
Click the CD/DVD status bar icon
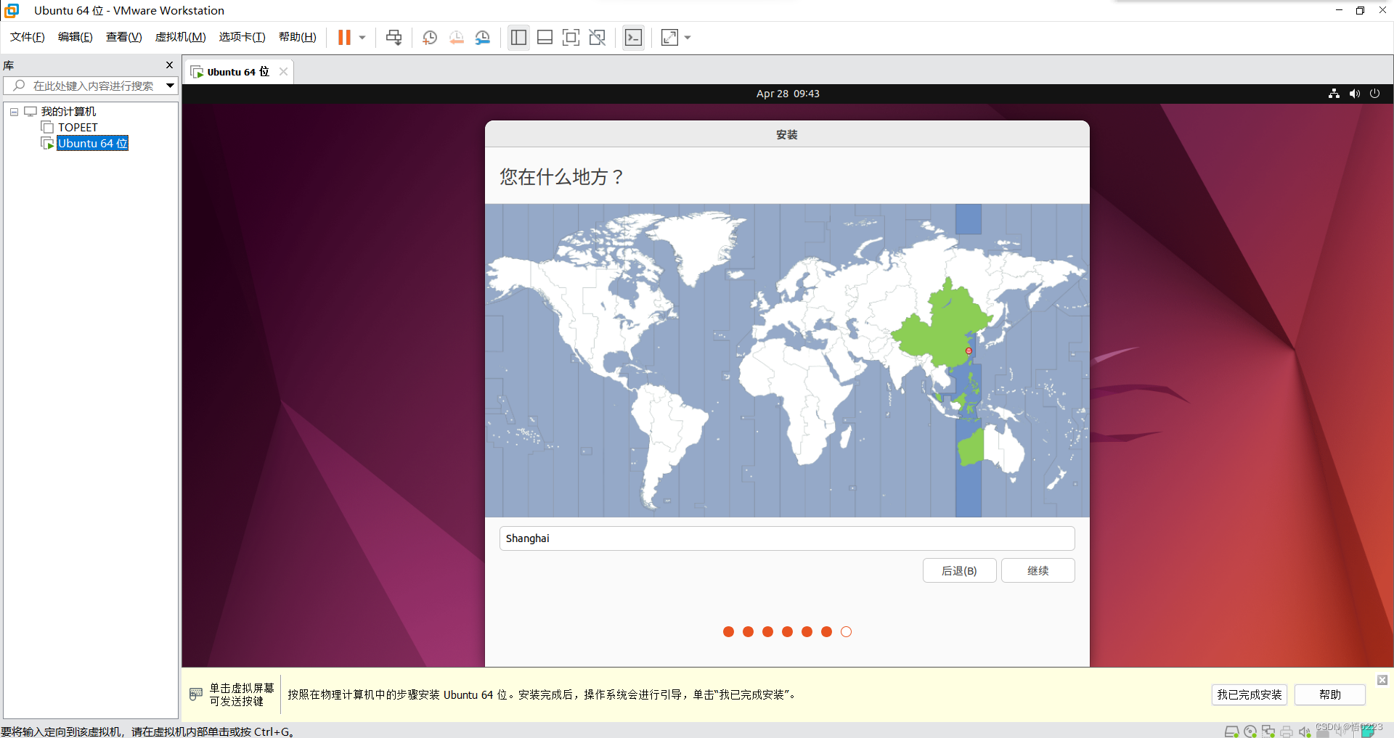(1250, 731)
